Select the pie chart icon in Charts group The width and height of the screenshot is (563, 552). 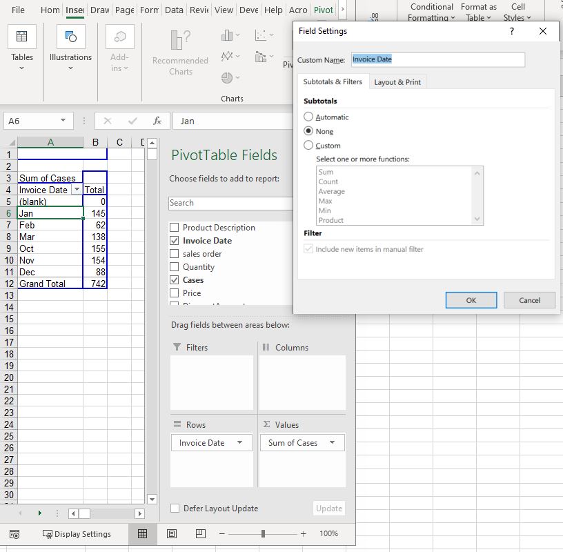pyautogui.click(x=227, y=77)
